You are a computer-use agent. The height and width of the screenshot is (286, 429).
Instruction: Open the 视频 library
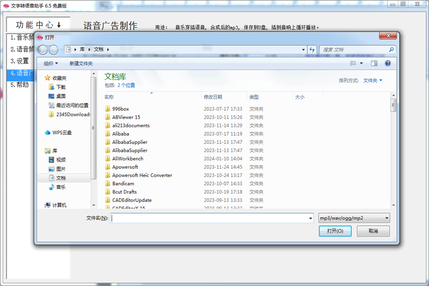[57, 160]
